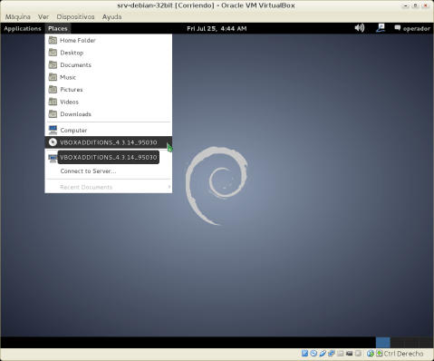Click the USB devices status icon
Screen dimensions: 434x361
pyautogui.click(x=323, y=353)
